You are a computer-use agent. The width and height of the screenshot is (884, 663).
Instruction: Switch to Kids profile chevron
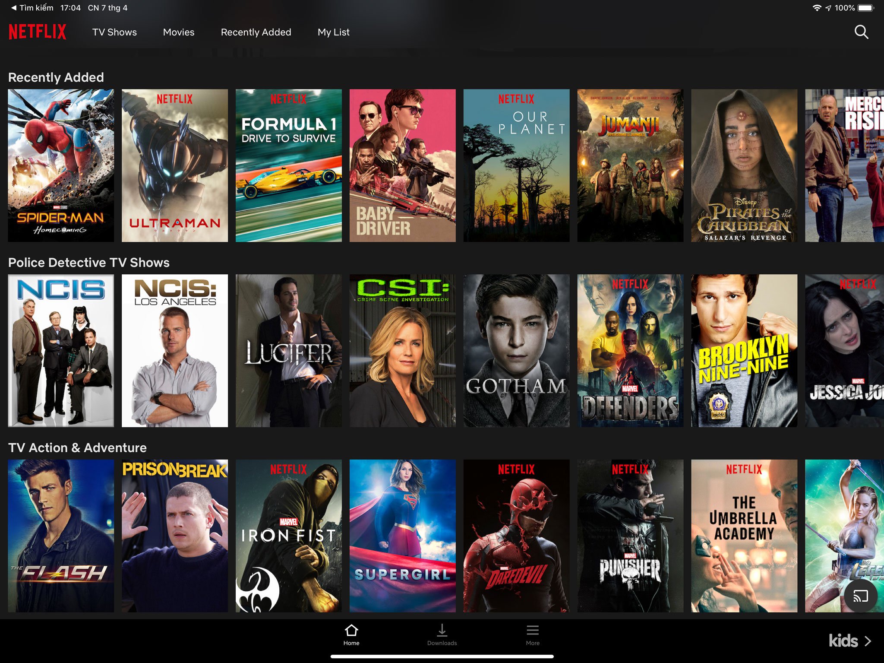click(x=868, y=641)
